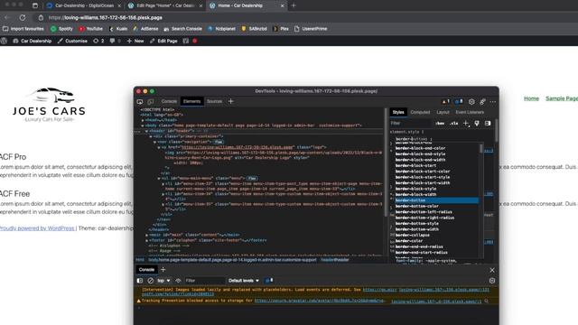The height and width of the screenshot is (325, 578).
Task: Toggle the .hov element state panel
Action: point(440,123)
